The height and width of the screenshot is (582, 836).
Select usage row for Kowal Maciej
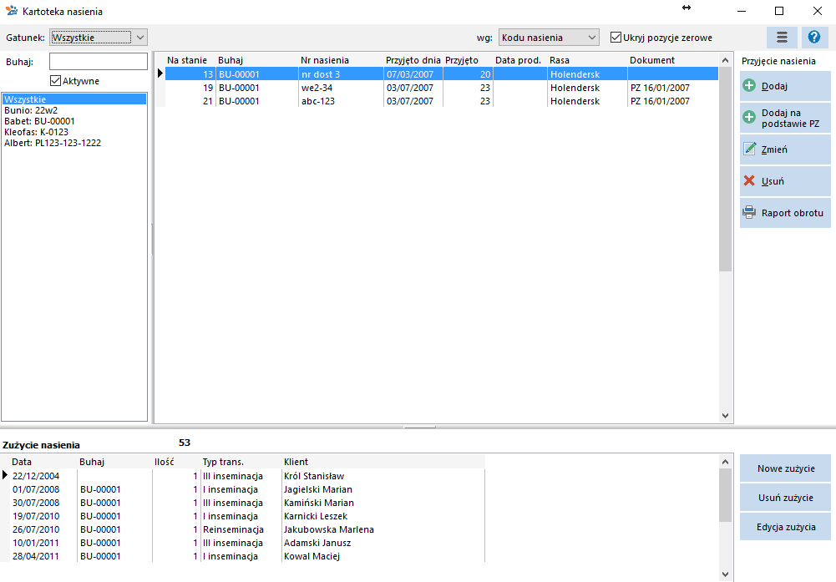[x=247, y=556]
